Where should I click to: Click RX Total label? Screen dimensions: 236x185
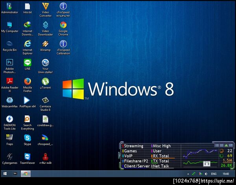pyautogui.click(x=161, y=156)
